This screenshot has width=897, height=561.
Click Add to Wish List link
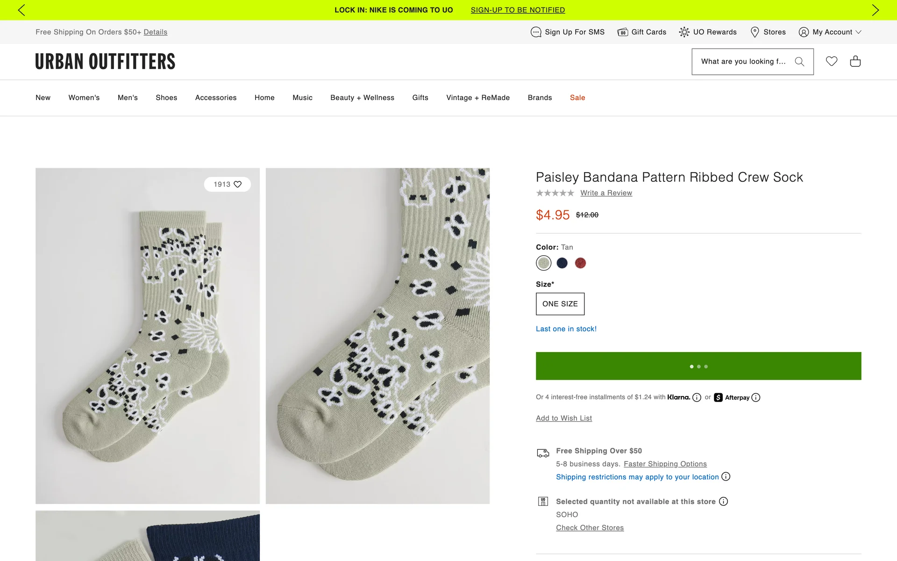tap(564, 418)
